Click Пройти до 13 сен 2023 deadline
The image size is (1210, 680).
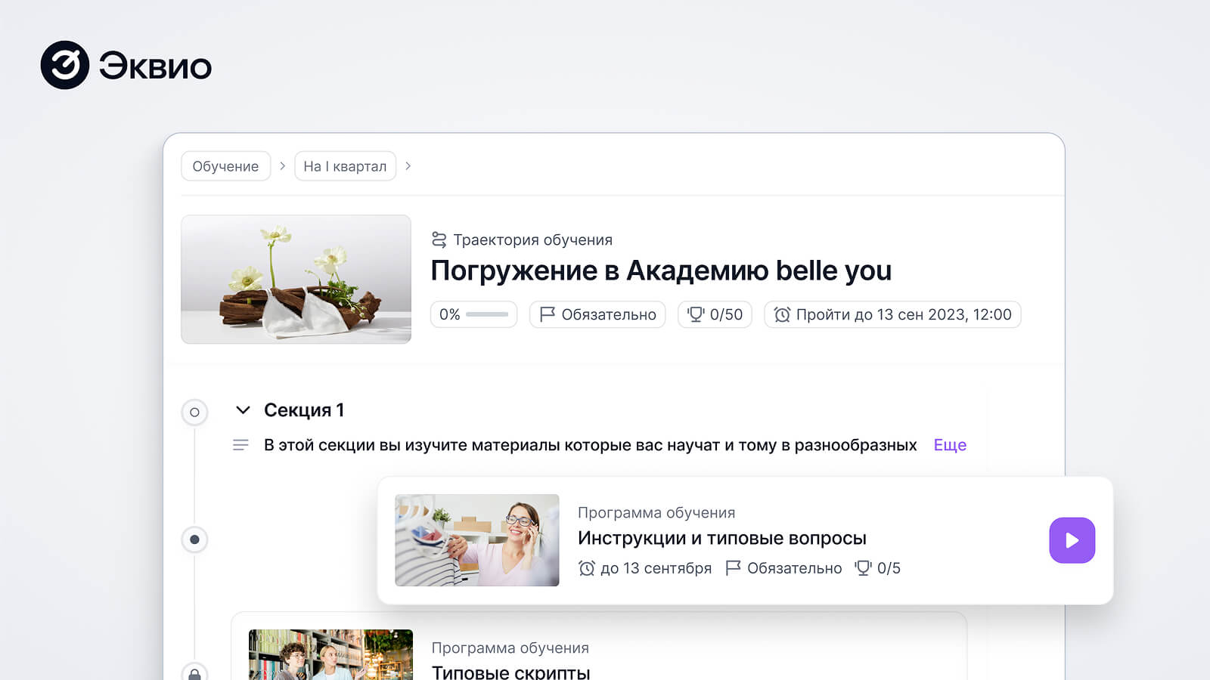click(x=892, y=314)
